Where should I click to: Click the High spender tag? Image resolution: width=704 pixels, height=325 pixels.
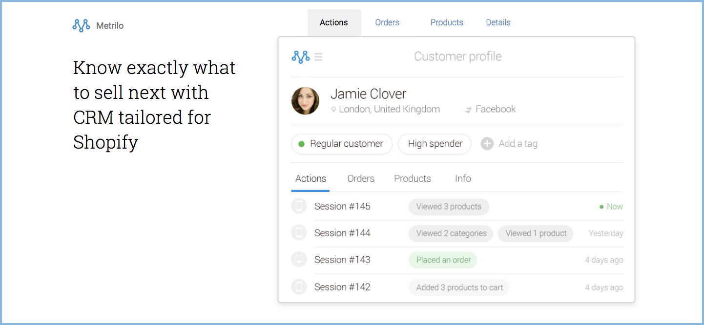pyautogui.click(x=435, y=144)
